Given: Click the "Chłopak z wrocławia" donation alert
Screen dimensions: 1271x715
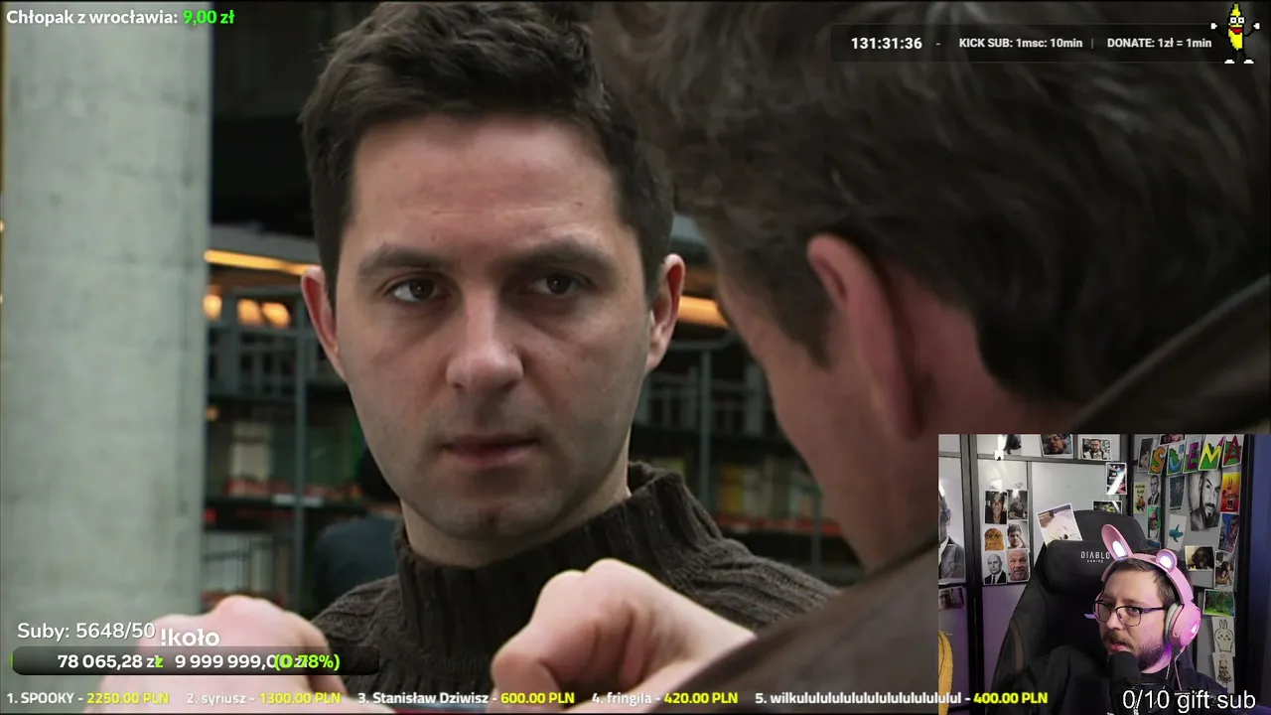Looking at the screenshot, I should click(x=120, y=17).
